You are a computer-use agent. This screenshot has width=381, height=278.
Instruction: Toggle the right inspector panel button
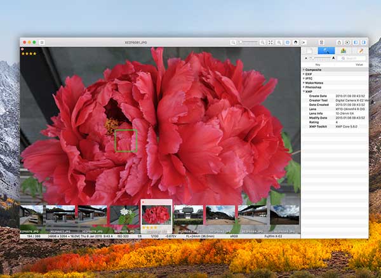[364, 43]
